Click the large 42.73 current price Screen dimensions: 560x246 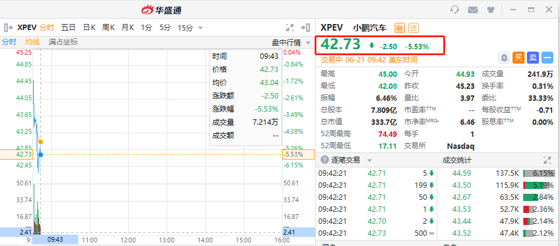(340, 44)
